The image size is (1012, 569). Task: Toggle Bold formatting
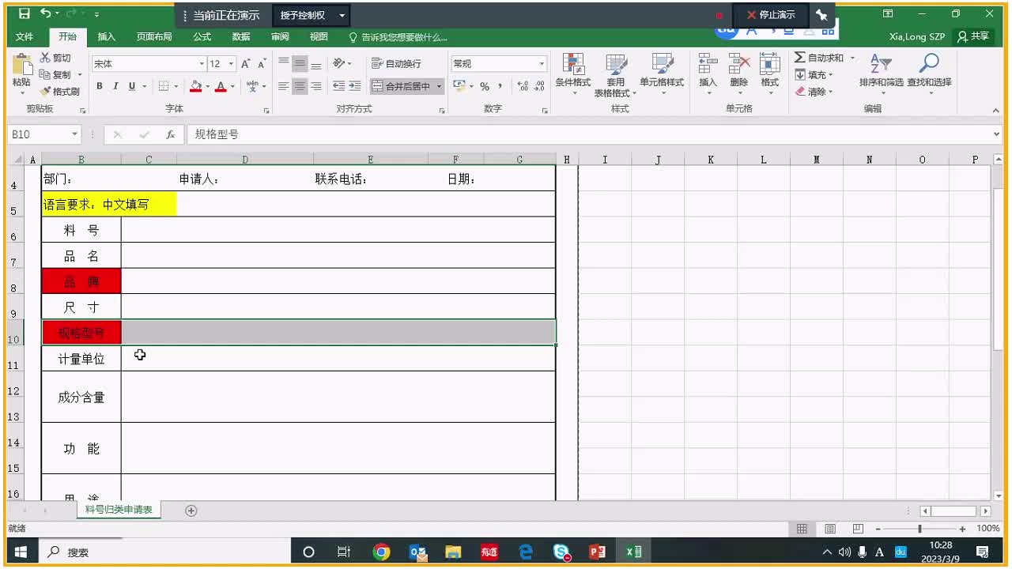pyautogui.click(x=100, y=86)
